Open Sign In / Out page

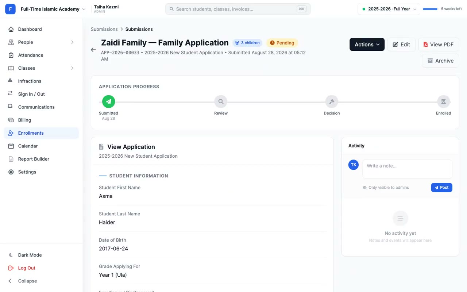(x=41, y=94)
